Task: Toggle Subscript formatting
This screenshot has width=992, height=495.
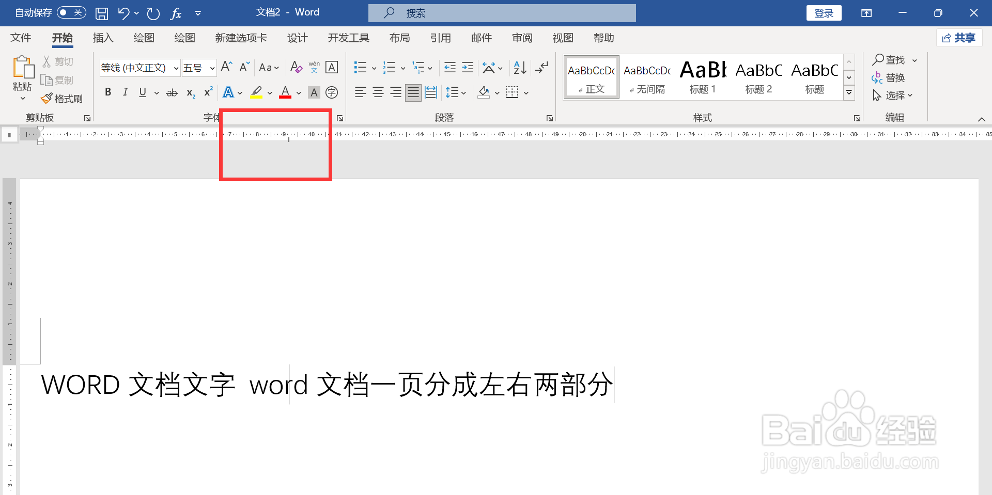Action: point(191,93)
